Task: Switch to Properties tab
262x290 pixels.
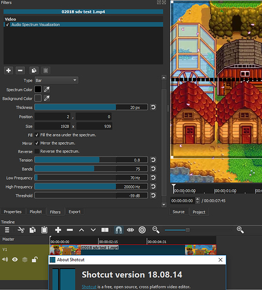Action: point(13,212)
